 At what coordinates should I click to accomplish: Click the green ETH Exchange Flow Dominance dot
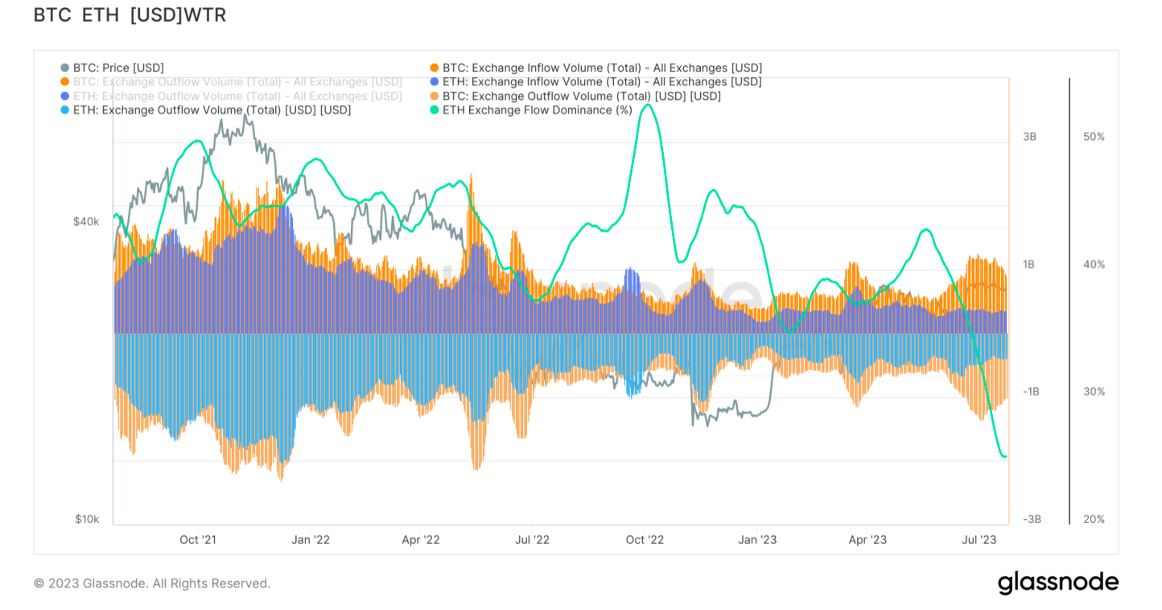[435, 110]
